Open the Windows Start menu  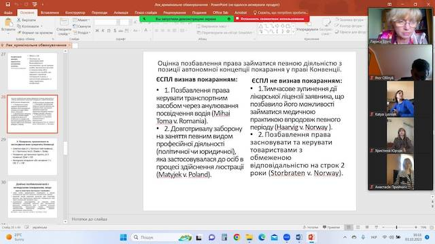pyautogui.click(x=123, y=237)
